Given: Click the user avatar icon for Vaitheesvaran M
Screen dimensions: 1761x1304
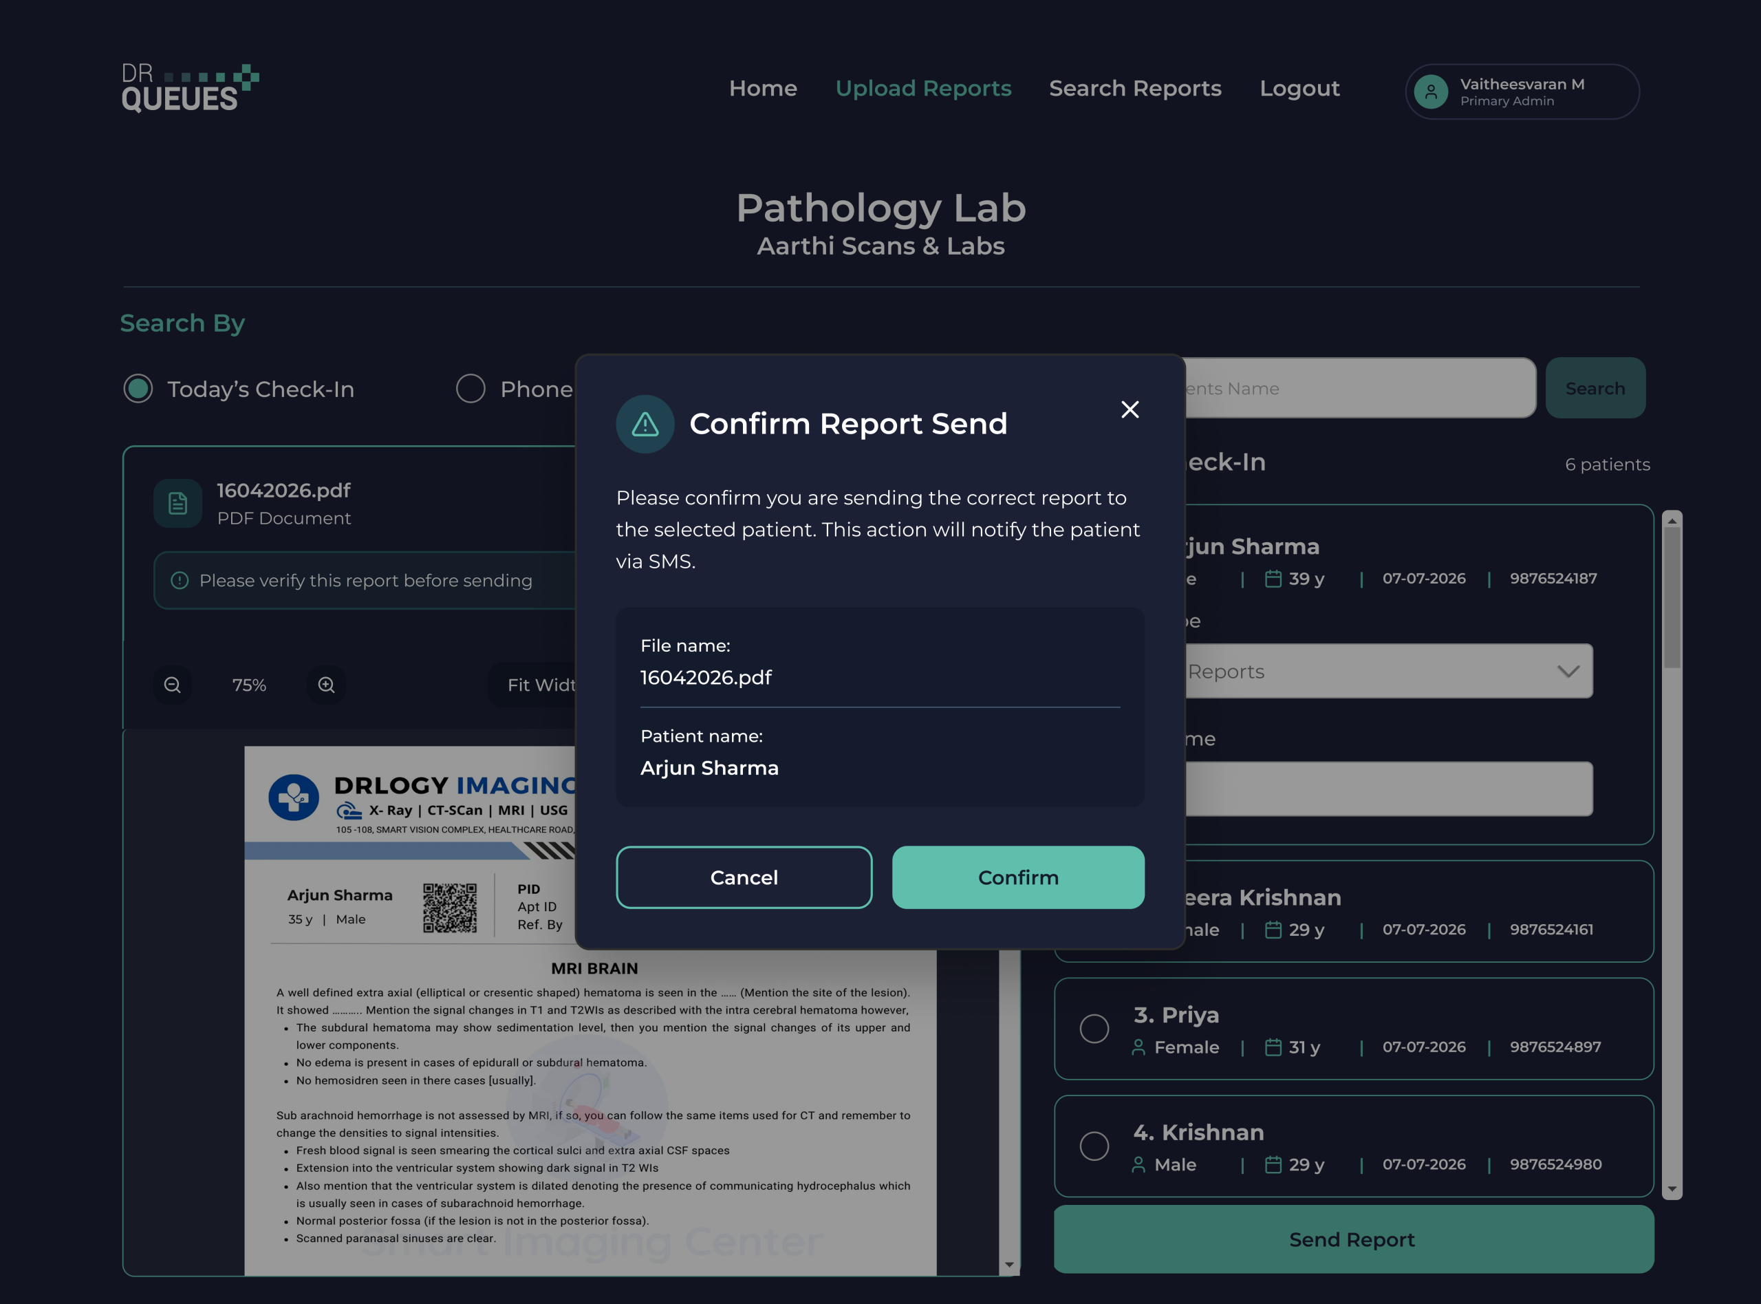Looking at the screenshot, I should click(x=1430, y=92).
